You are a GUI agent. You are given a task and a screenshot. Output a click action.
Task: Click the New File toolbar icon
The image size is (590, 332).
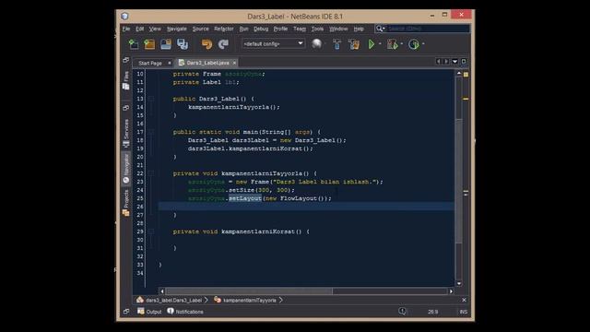(x=133, y=44)
